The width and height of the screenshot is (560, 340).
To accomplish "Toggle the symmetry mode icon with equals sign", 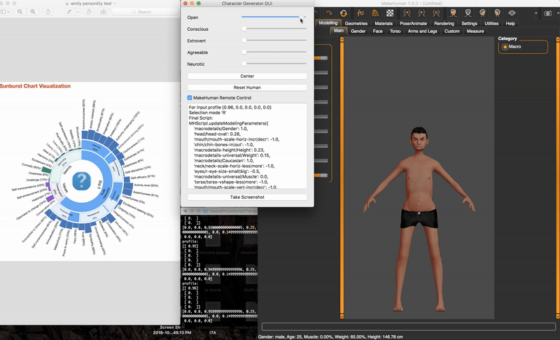I will point(436,13).
